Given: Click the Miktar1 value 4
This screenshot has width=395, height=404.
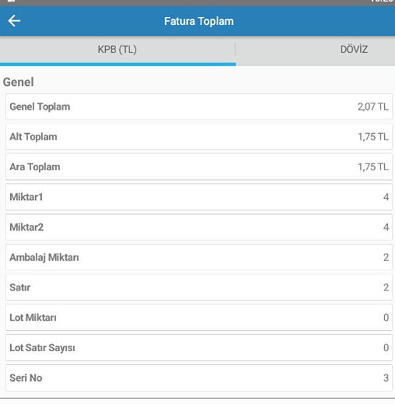Looking at the screenshot, I should pyautogui.click(x=386, y=197).
